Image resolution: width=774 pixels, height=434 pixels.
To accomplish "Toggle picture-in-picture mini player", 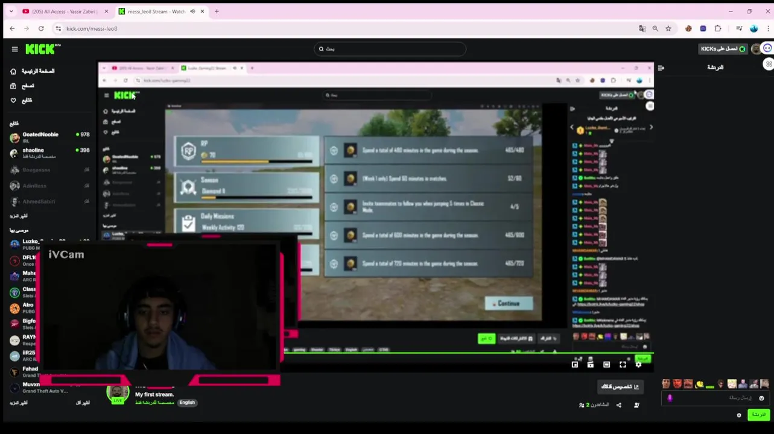I will (x=575, y=364).
